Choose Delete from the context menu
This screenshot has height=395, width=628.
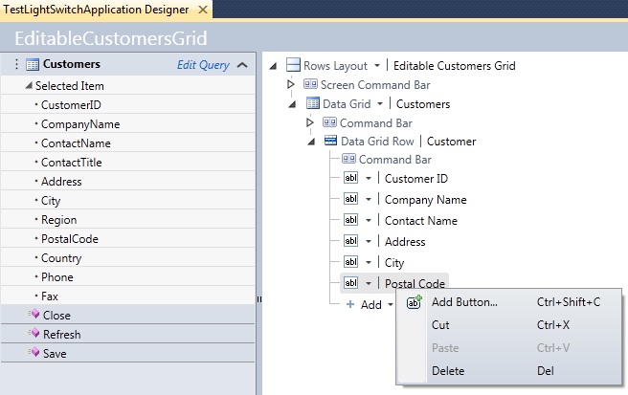pyautogui.click(x=448, y=370)
